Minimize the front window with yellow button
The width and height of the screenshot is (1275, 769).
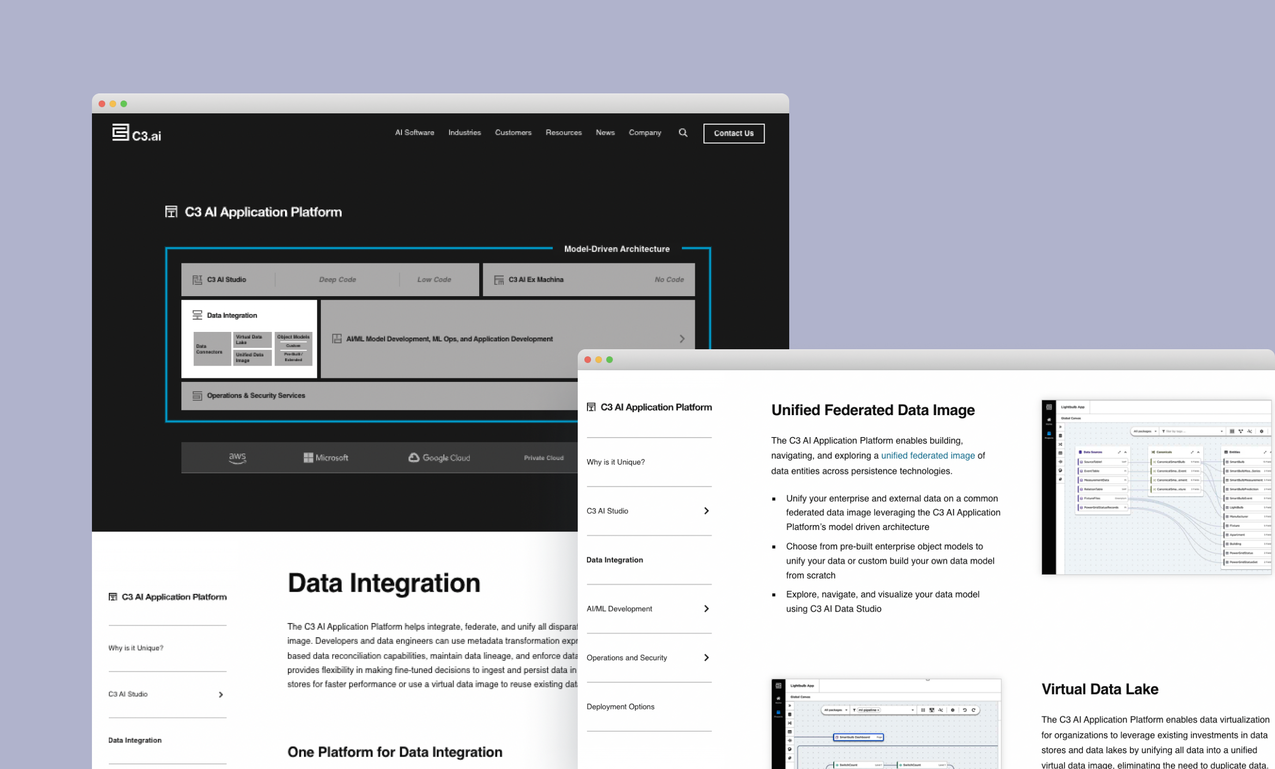point(598,360)
